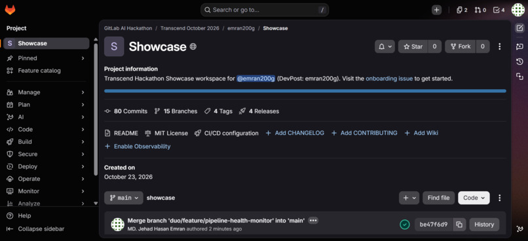Open project actions kebab menu near Fork
The width and height of the screenshot is (528, 241).
500,46
